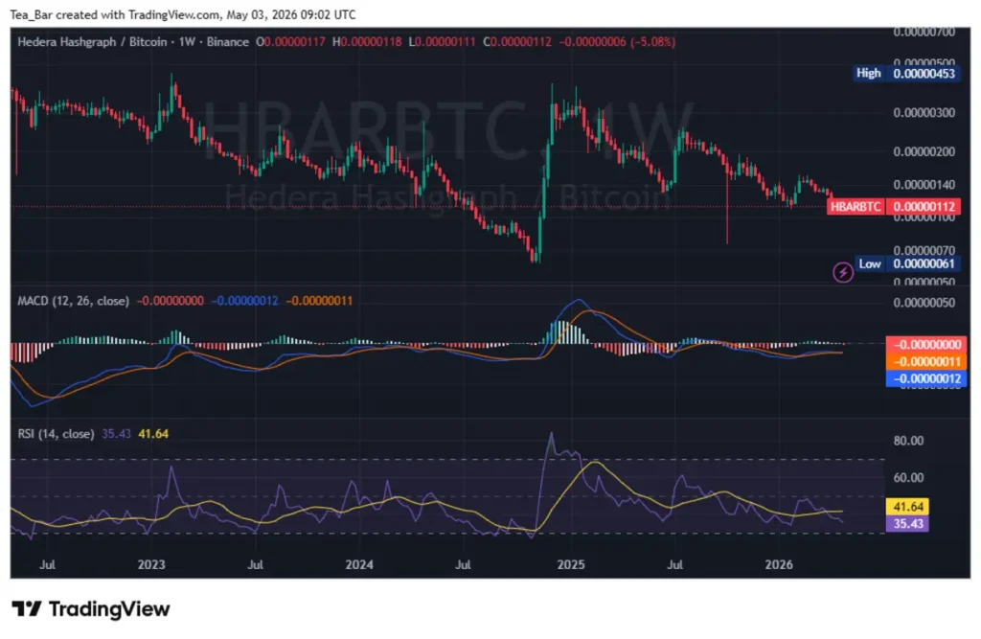Click the RSI average 41.64 in legend
Image resolution: width=981 pixels, height=639 pixels.
[x=153, y=434]
